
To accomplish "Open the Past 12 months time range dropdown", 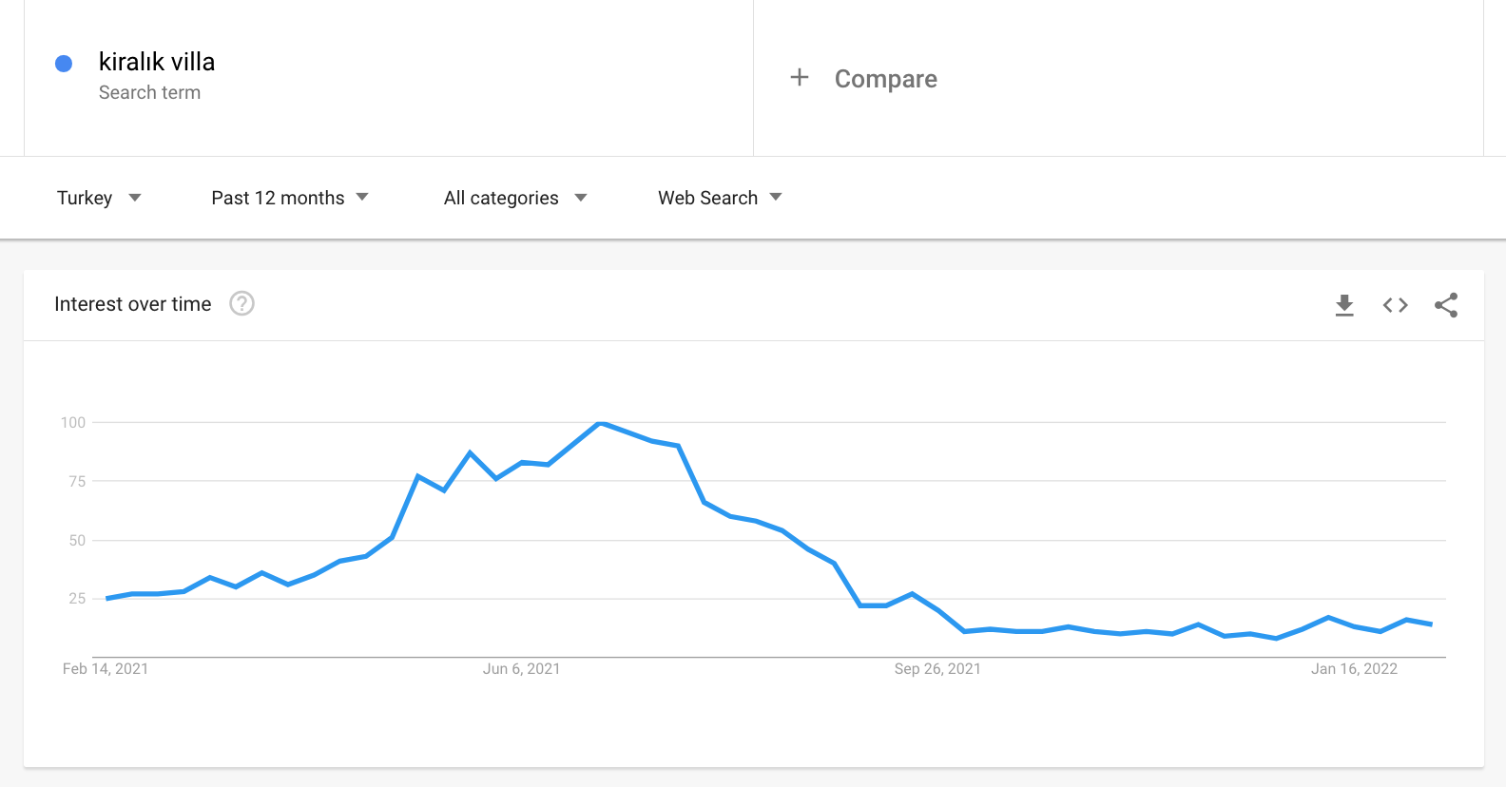I will pyautogui.click(x=290, y=198).
